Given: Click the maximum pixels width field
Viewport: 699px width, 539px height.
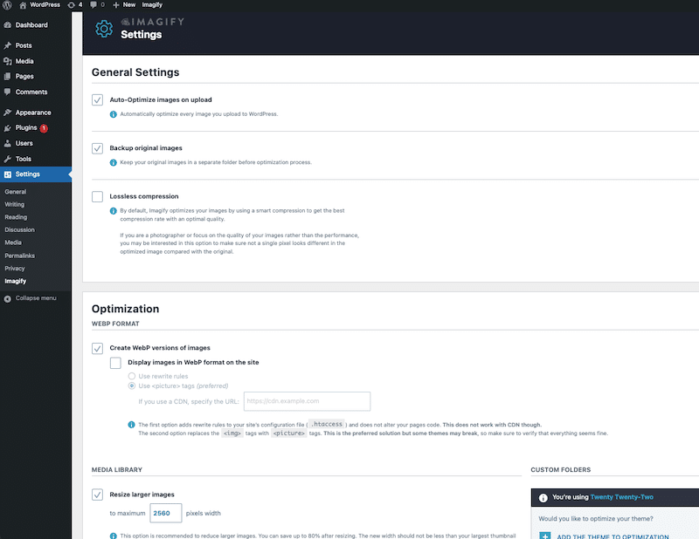Looking at the screenshot, I should tap(164, 513).
